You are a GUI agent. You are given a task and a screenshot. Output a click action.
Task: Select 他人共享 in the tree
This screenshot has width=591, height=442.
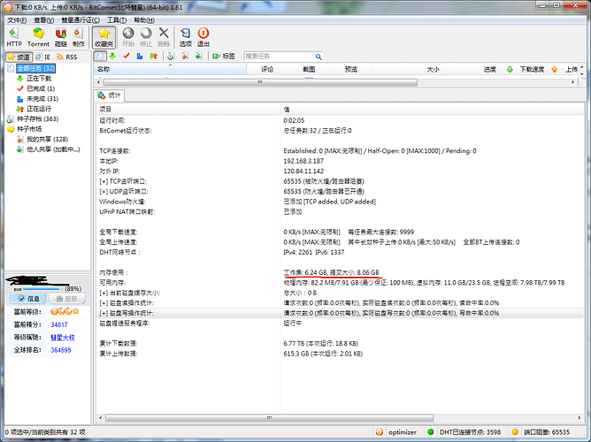point(53,149)
